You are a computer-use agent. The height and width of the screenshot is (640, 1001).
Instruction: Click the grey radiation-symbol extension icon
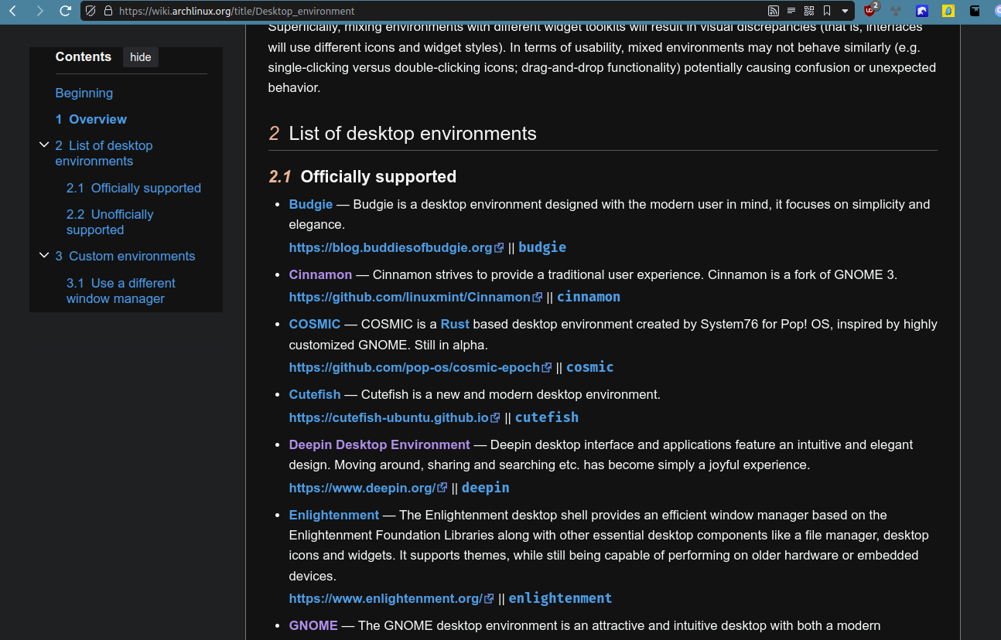[x=896, y=11]
